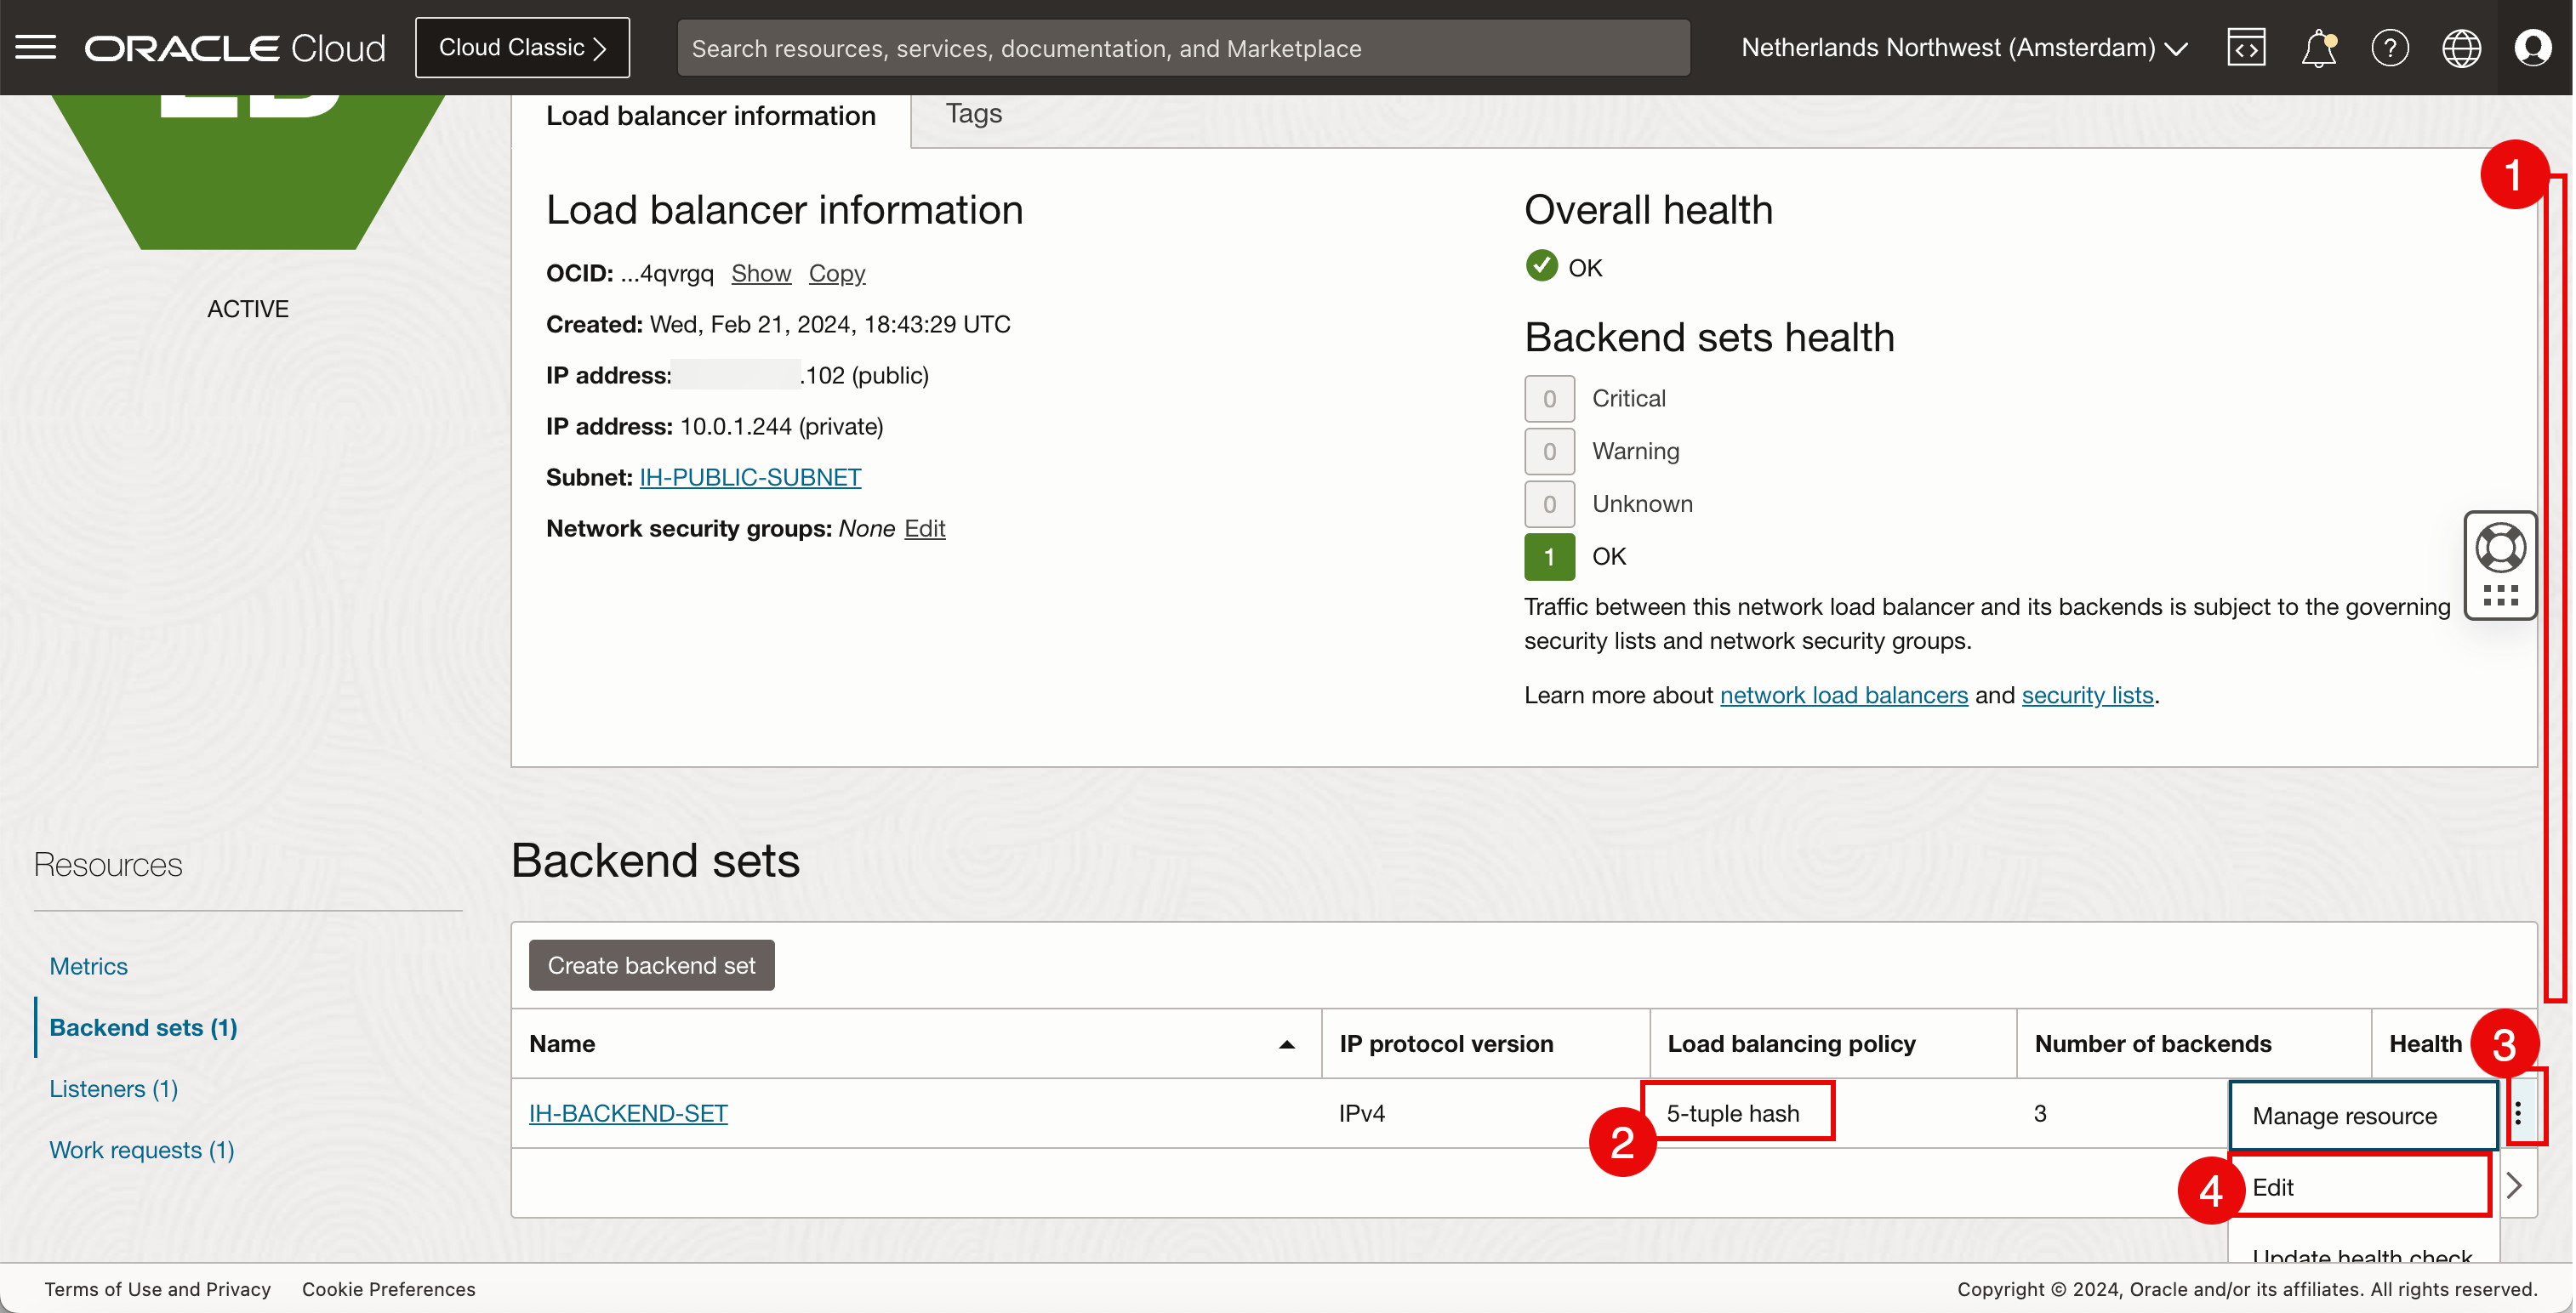Click the search resources input field
Image resolution: width=2576 pixels, height=1313 pixels.
tap(1182, 48)
